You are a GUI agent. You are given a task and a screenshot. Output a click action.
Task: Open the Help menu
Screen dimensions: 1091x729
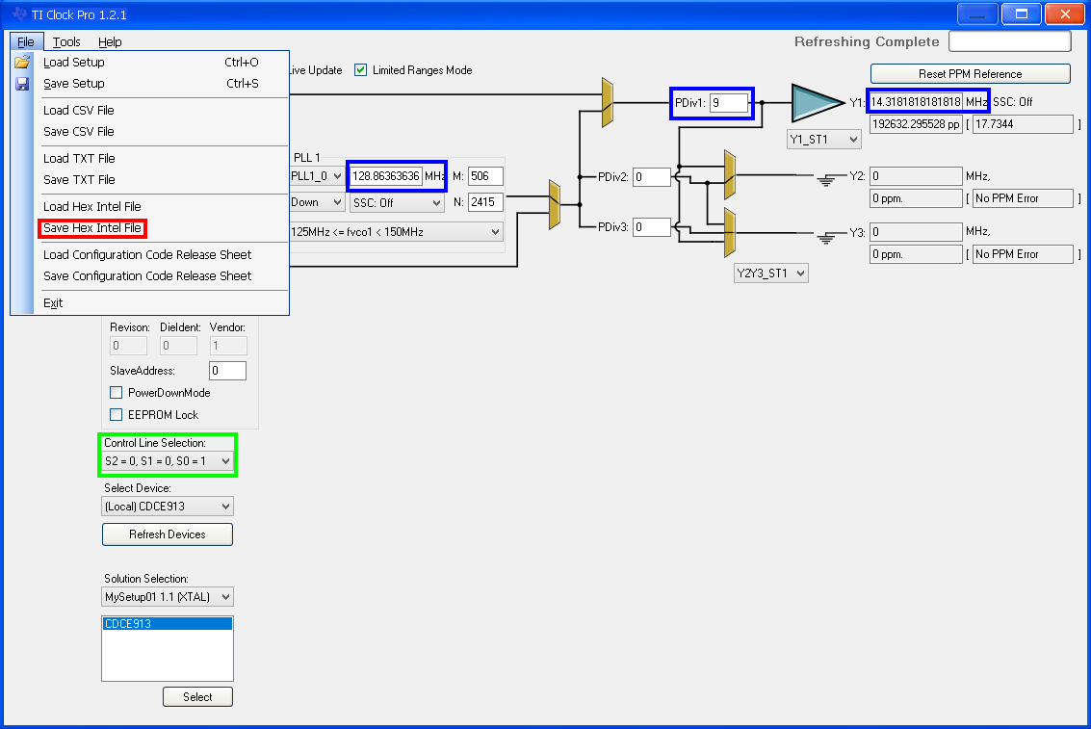(x=110, y=41)
